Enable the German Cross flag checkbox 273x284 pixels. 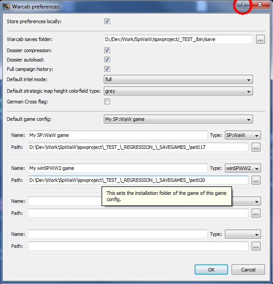click(x=107, y=102)
